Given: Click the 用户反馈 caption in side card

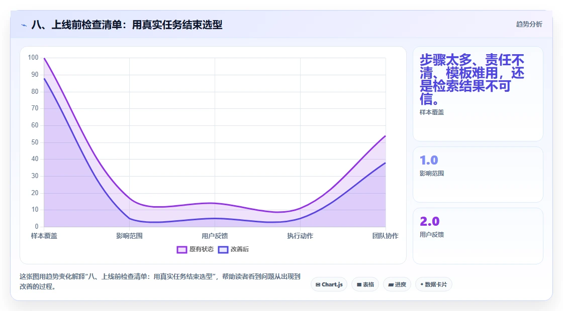Looking at the screenshot, I should 432,235.
